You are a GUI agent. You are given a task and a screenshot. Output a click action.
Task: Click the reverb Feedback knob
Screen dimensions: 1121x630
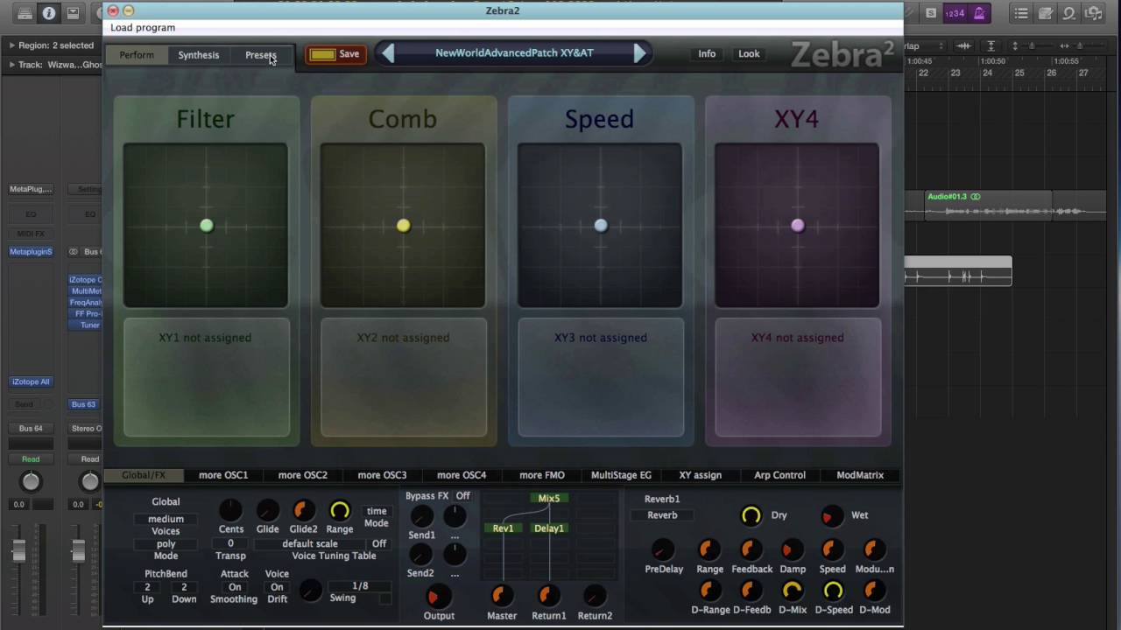click(x=751, y=549)
